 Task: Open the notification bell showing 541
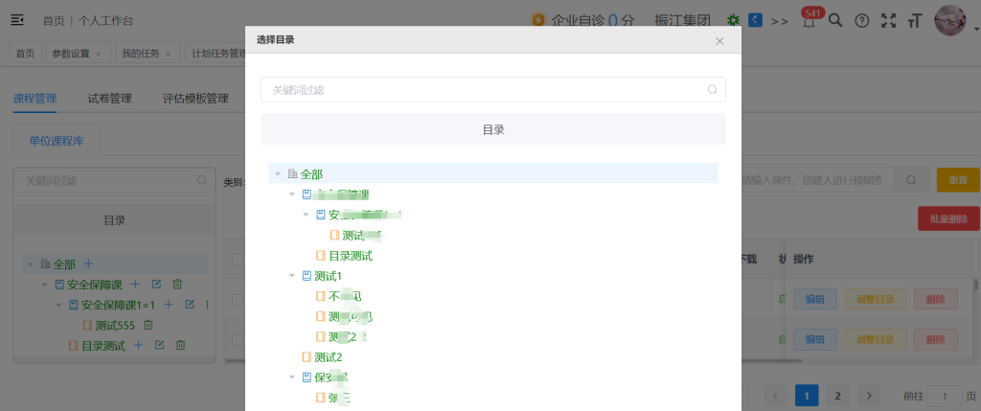tap(810, 20)
